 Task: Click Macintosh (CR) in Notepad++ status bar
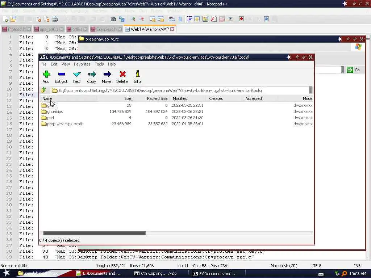[284, 266]
